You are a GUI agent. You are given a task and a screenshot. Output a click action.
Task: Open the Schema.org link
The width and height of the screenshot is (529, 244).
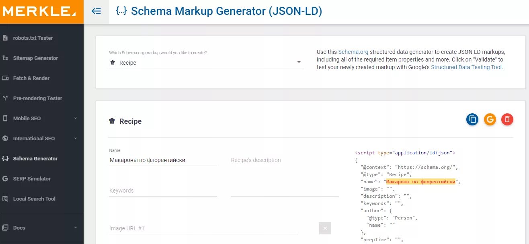(353, 52)
